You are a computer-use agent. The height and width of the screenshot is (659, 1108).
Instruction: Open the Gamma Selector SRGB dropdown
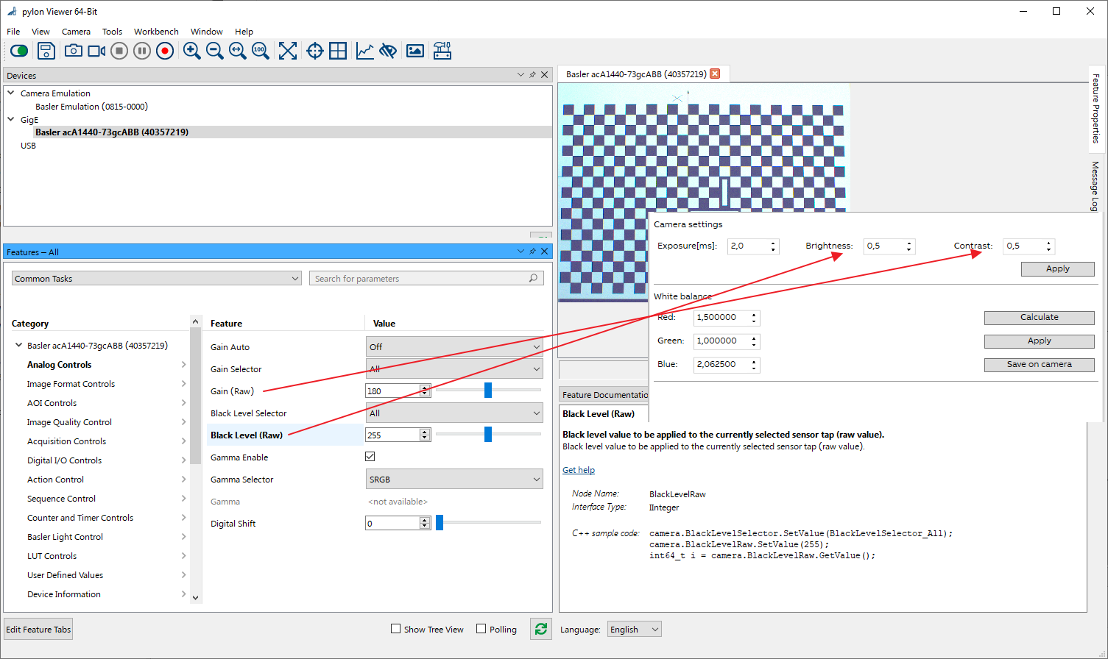click(454, 479)
